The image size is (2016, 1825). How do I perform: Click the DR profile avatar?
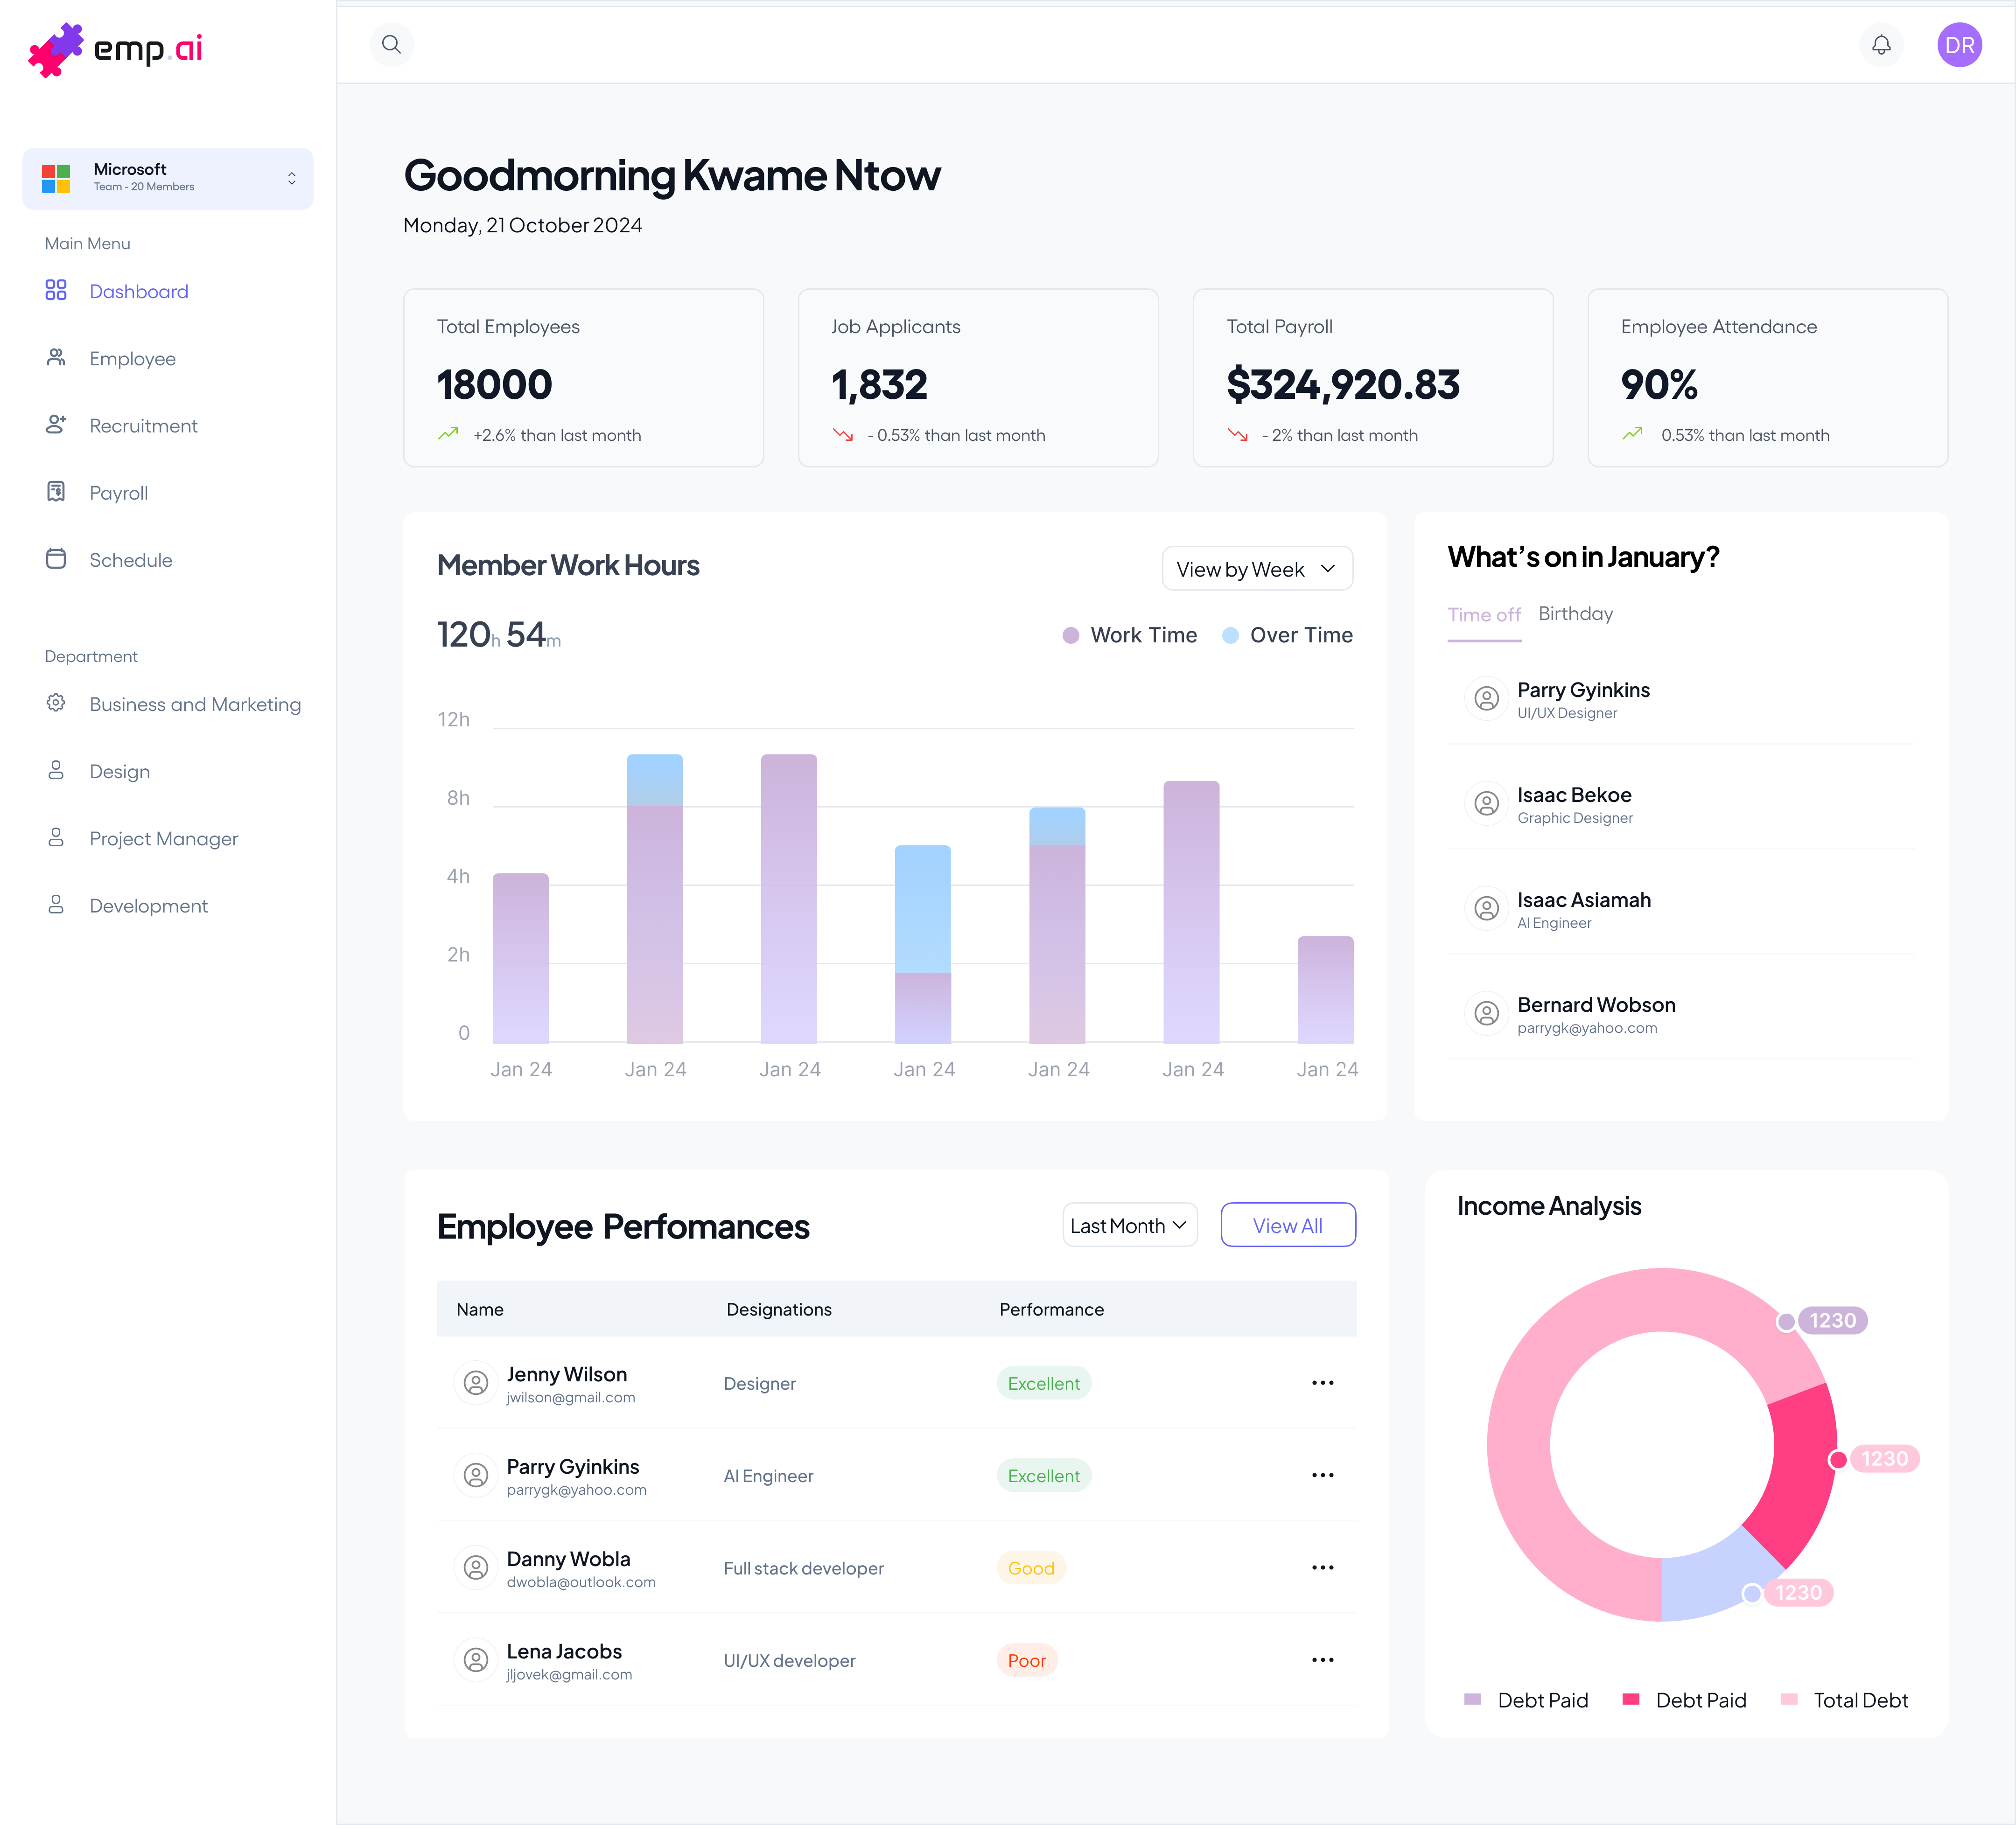[x=1958, y=45]
